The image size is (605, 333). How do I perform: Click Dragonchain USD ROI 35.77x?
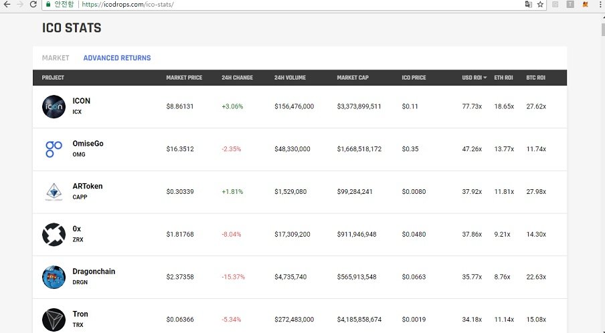coord(472,277)
